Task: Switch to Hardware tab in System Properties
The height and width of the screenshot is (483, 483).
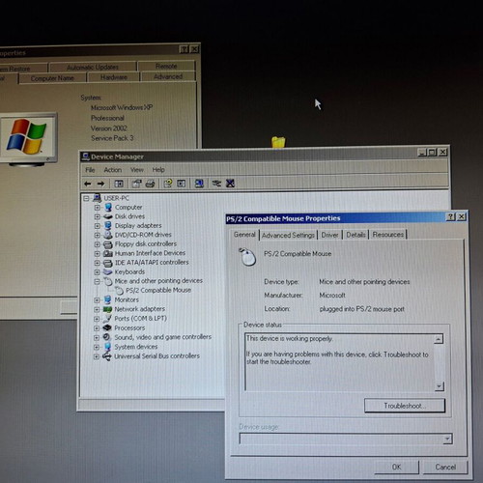Action: coord(114,77)
